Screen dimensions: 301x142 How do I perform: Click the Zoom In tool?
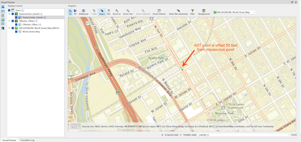click(117, 12)
